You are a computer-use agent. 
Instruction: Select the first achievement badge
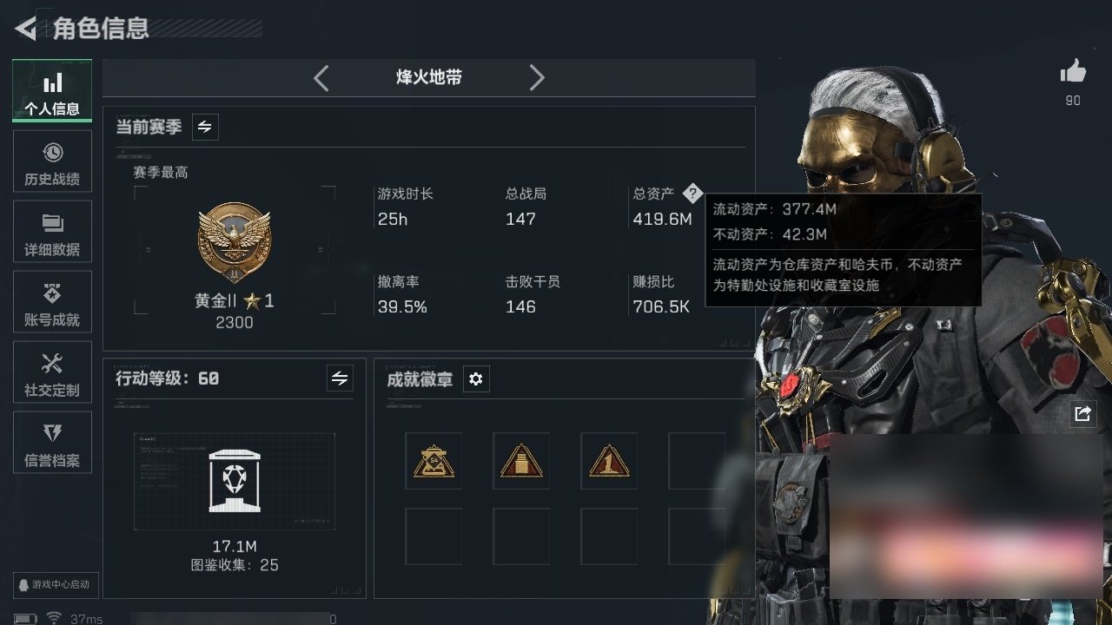click(434, 461)
